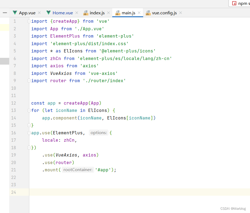Click 'createApp(App)' call on line 12
The image size is (250, 213).
(83, 103)
